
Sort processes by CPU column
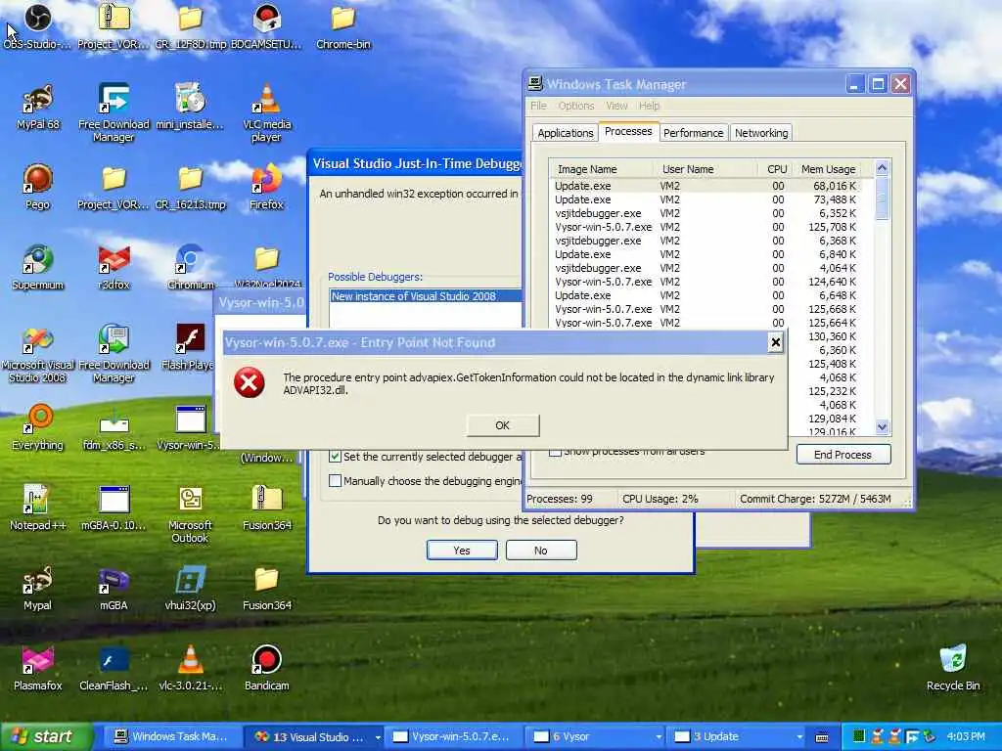click(776, 169)
